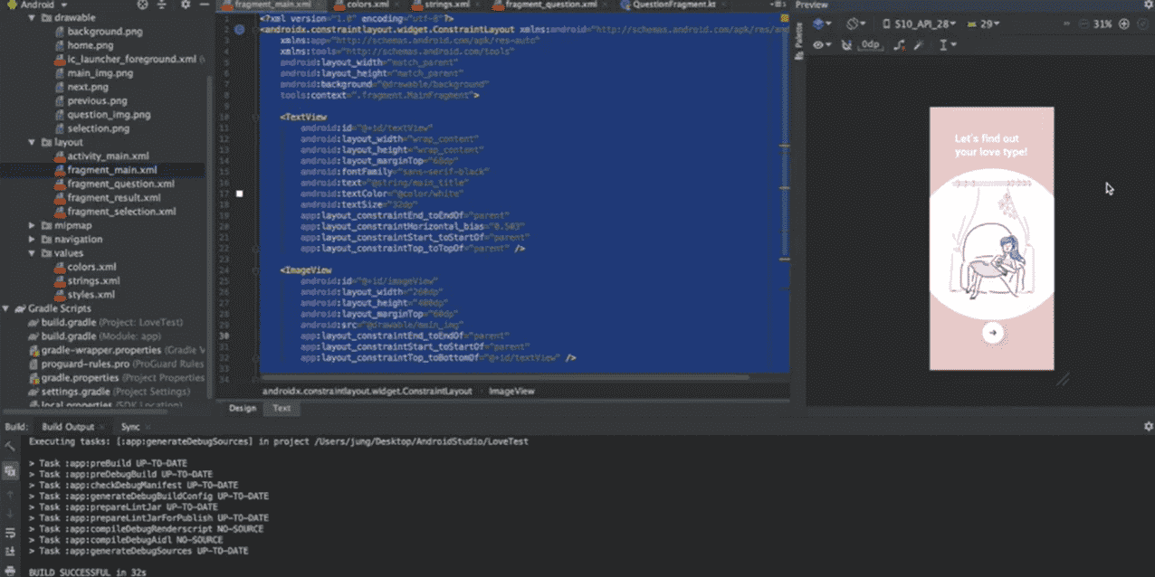Open fragment_question.xml in the project tree
This screenshot has width=1155, height=577.
pyautogui.click(x=113, y=184)
